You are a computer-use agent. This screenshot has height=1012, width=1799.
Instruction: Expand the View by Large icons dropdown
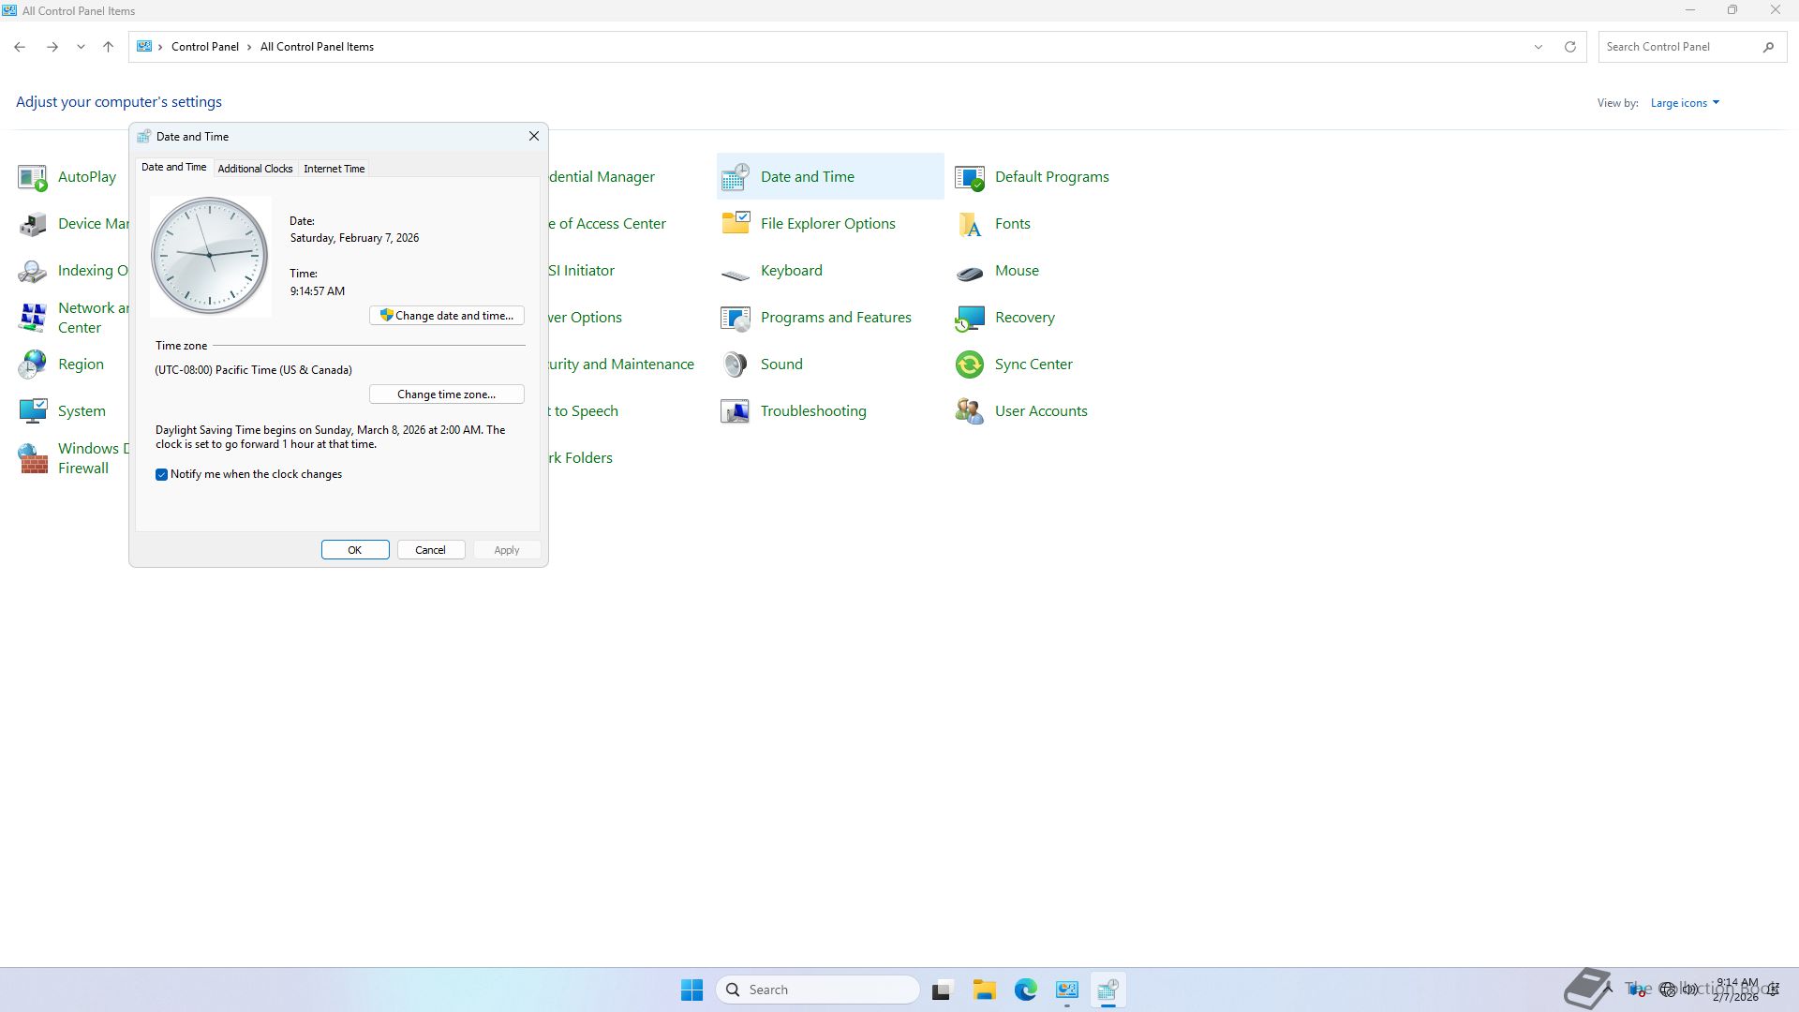(1685, 103)
